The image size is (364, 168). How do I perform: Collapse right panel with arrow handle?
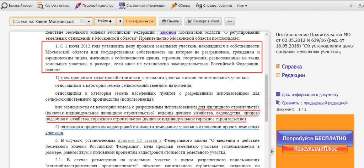click(x=272, y=151)
